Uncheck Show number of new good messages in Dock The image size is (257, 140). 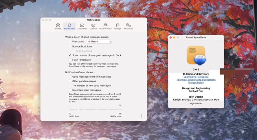coord(70,55)
